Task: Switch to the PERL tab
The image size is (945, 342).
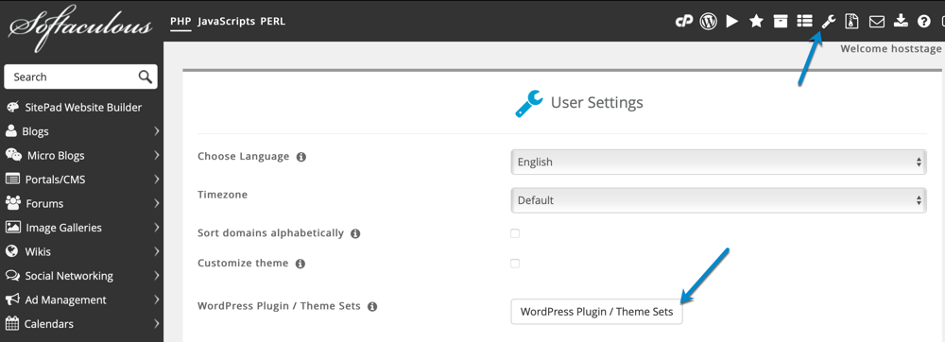Action: [273, 21]
